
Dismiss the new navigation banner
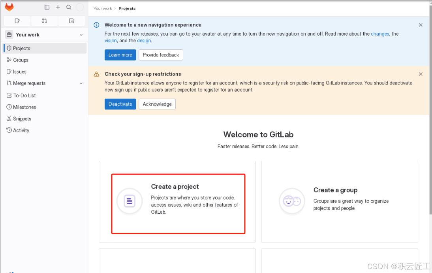coord(421,25)
